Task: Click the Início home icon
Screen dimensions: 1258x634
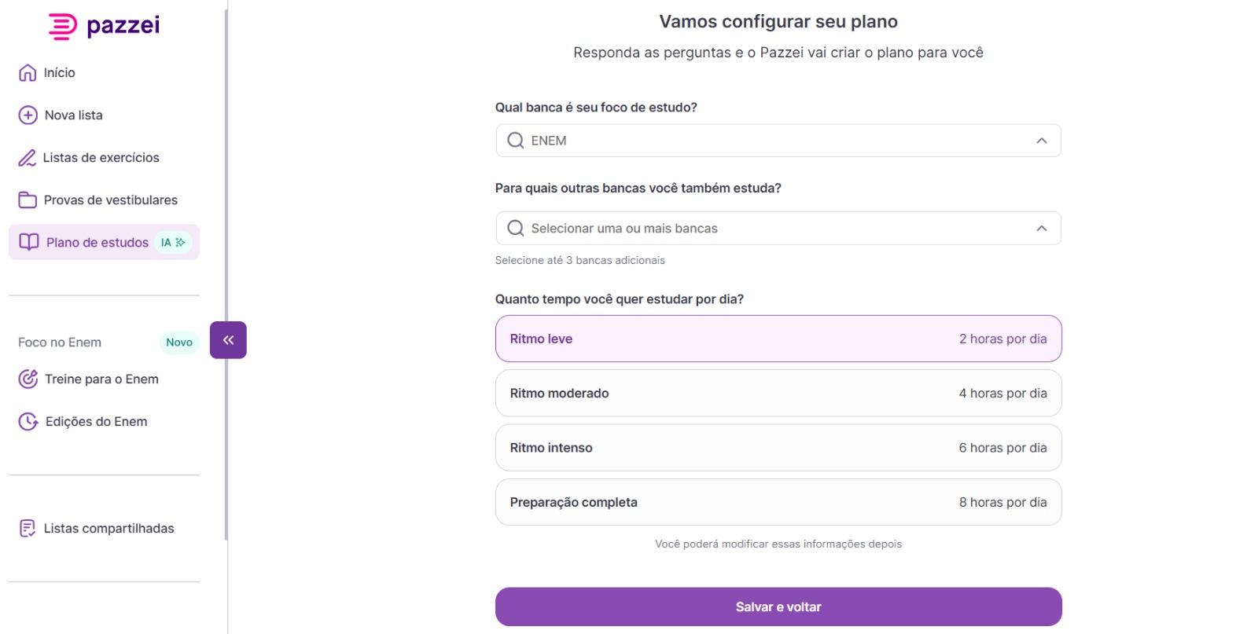Action: 28,73
